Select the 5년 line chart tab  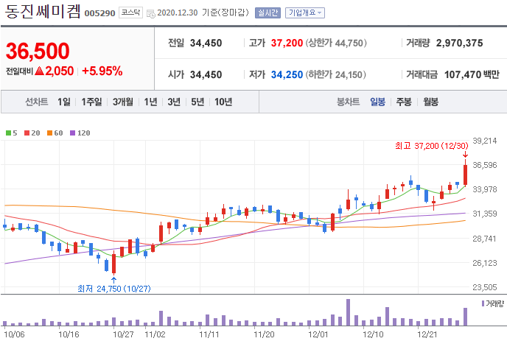[x=197, y=102]
